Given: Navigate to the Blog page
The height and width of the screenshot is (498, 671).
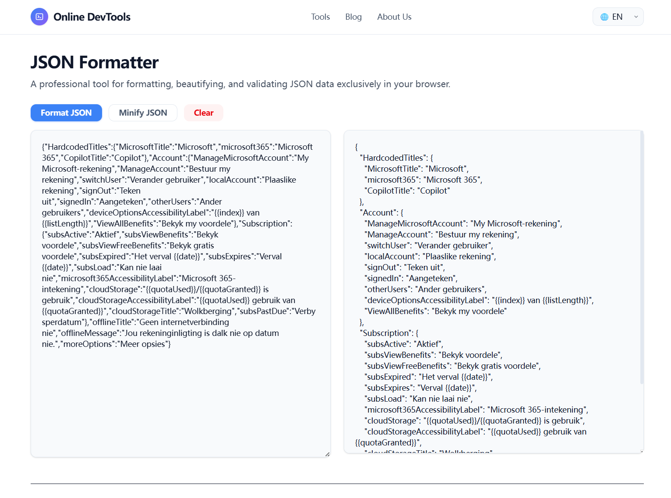Looking at the screenshot, I should coord(353,17).
